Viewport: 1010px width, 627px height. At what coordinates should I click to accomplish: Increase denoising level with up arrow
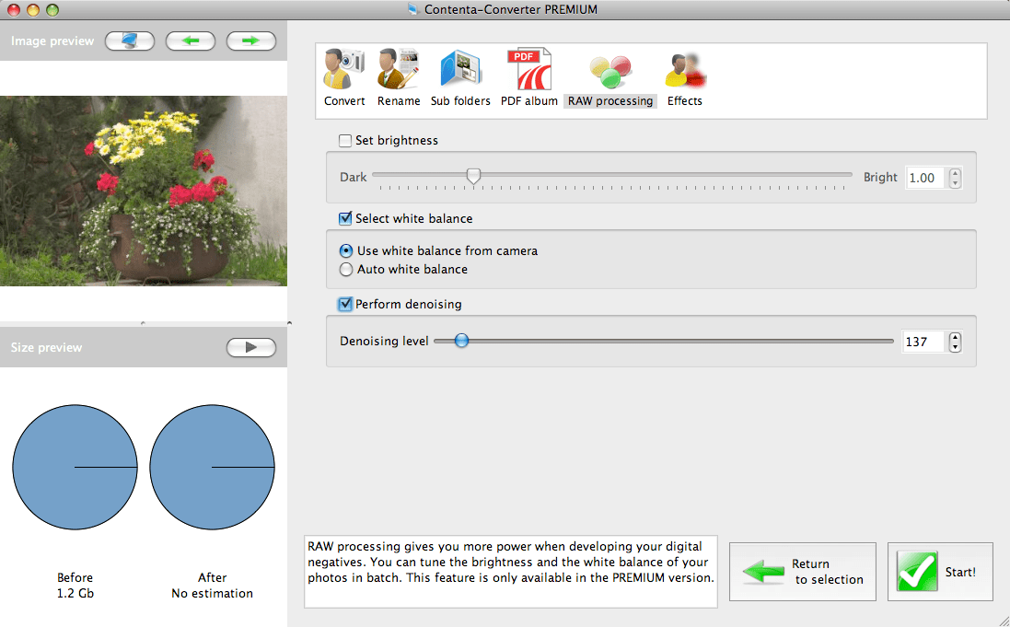(x=956, y=336)
